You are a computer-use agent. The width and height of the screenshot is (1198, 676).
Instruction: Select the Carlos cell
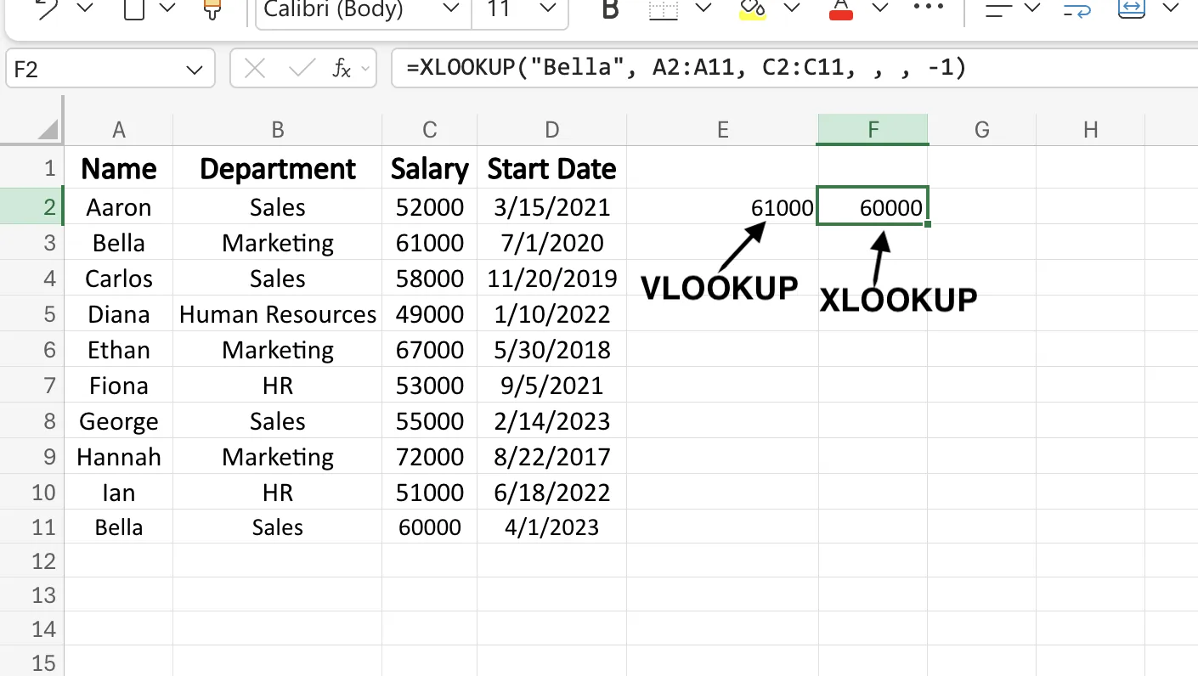pos(119,279)
